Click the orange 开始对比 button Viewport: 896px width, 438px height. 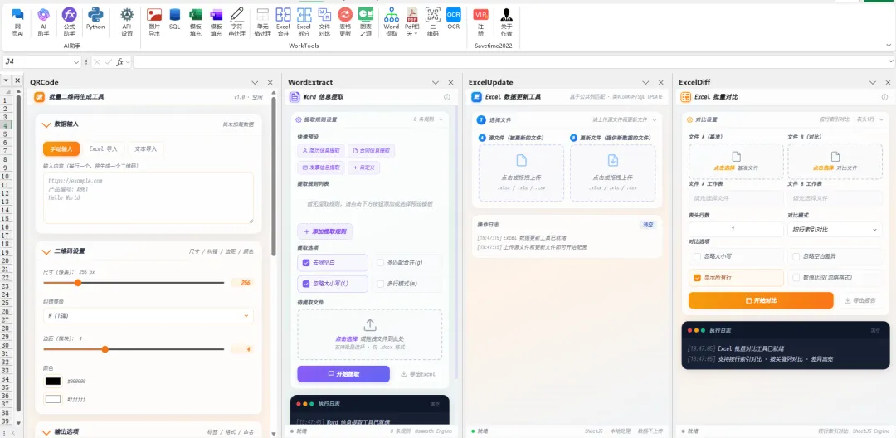click(x=761, y=300)
